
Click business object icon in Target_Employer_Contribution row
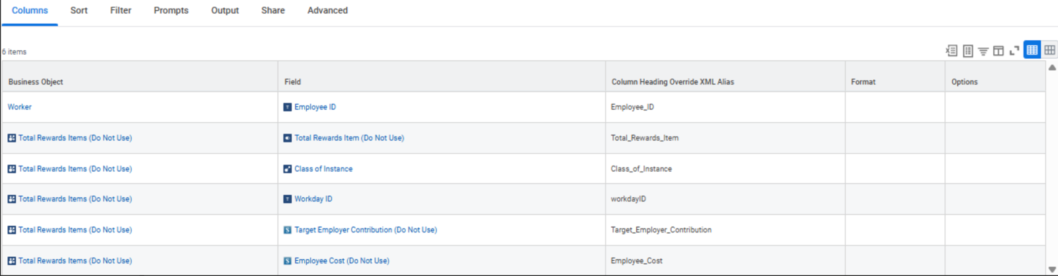(12, 230)
